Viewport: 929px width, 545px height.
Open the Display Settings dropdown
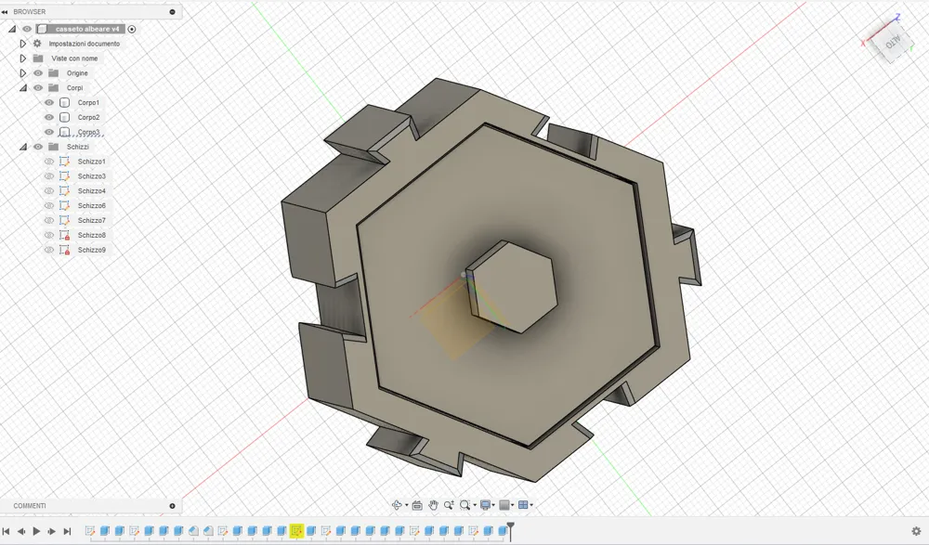click(x=487, y=505)
